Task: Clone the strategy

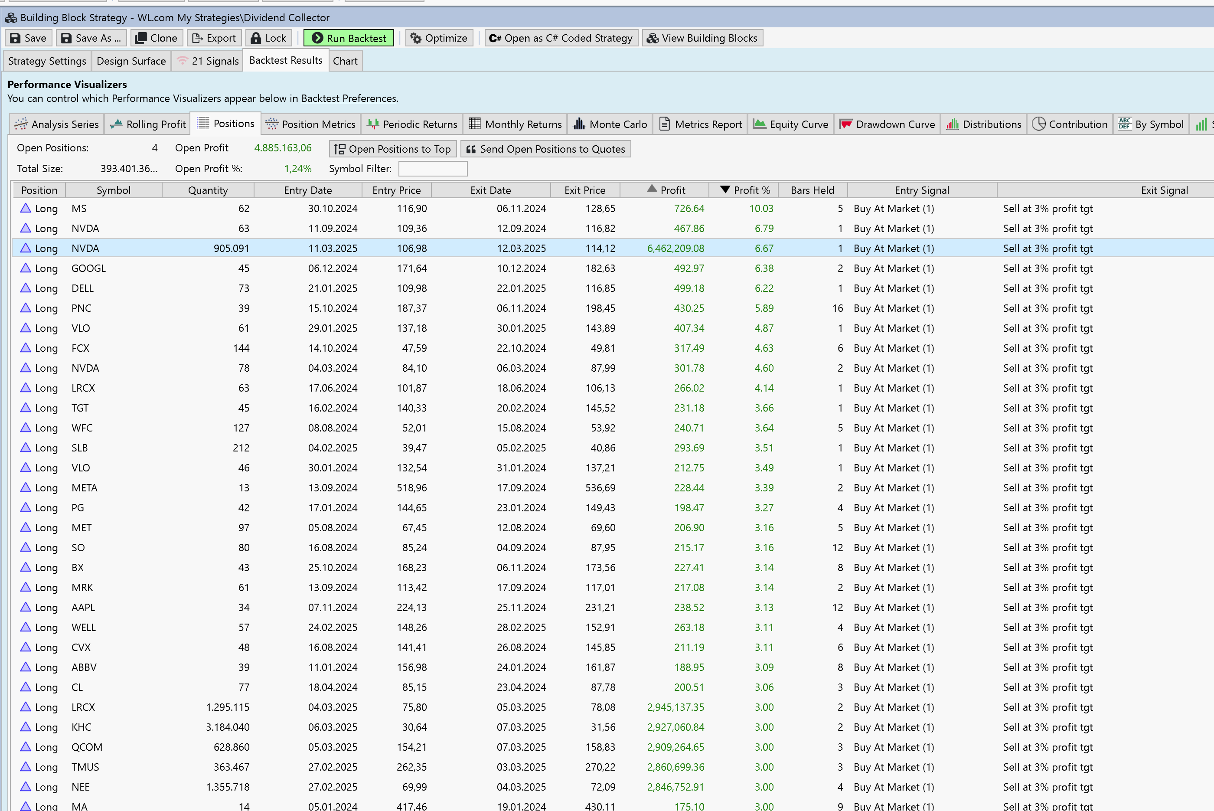Action: point(157,38)
